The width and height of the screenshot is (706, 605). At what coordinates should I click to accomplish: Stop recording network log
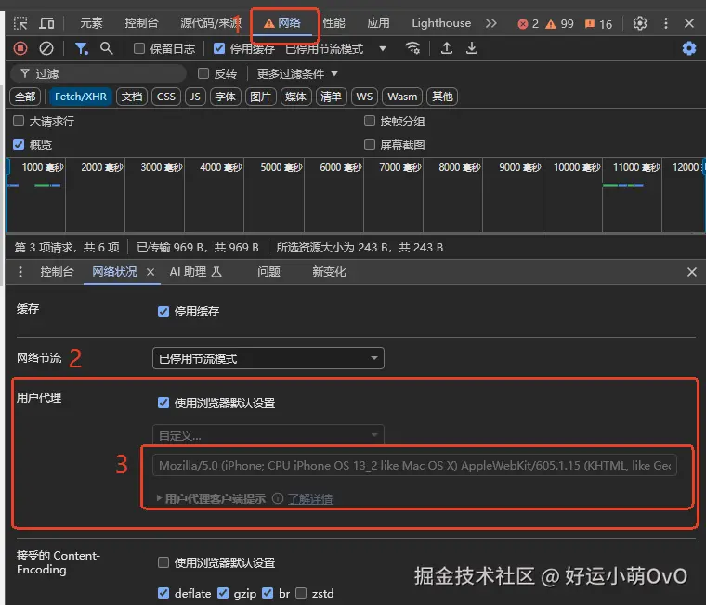[20, 48]
